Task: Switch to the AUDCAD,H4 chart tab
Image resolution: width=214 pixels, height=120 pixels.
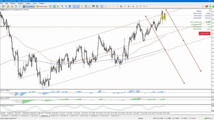Action: [84, 116]
